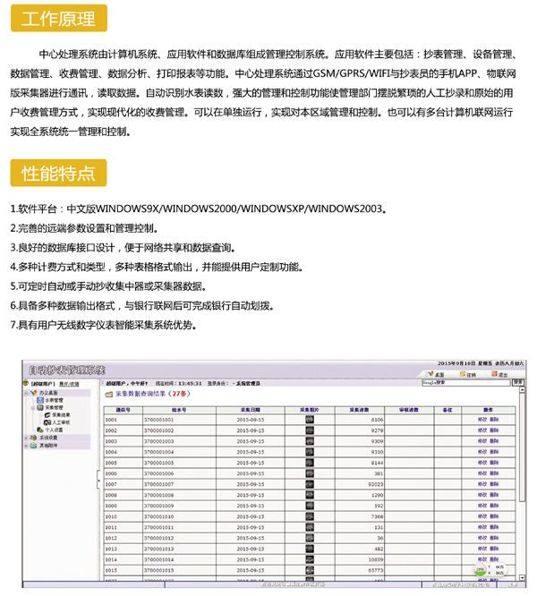Click the 采集日期 column header
Viewport: 537px width, 596px height.
tap(251, 410)
